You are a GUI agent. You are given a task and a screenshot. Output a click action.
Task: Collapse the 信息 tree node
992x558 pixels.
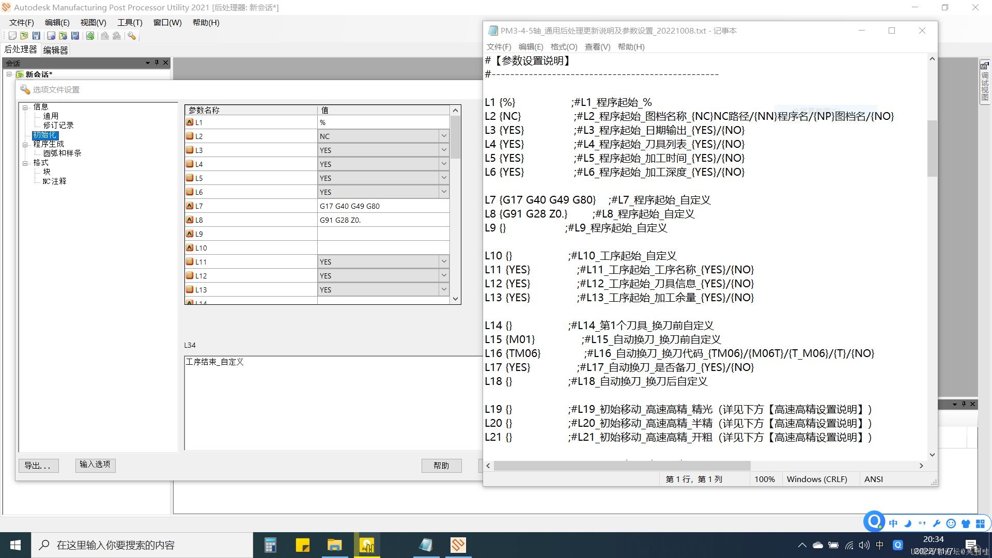point(25,107)
